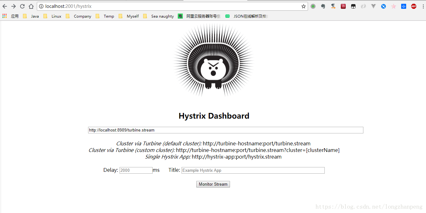
Task: Click the hystrix-app hystrix.stream URL text
Action: coord(237,157)
